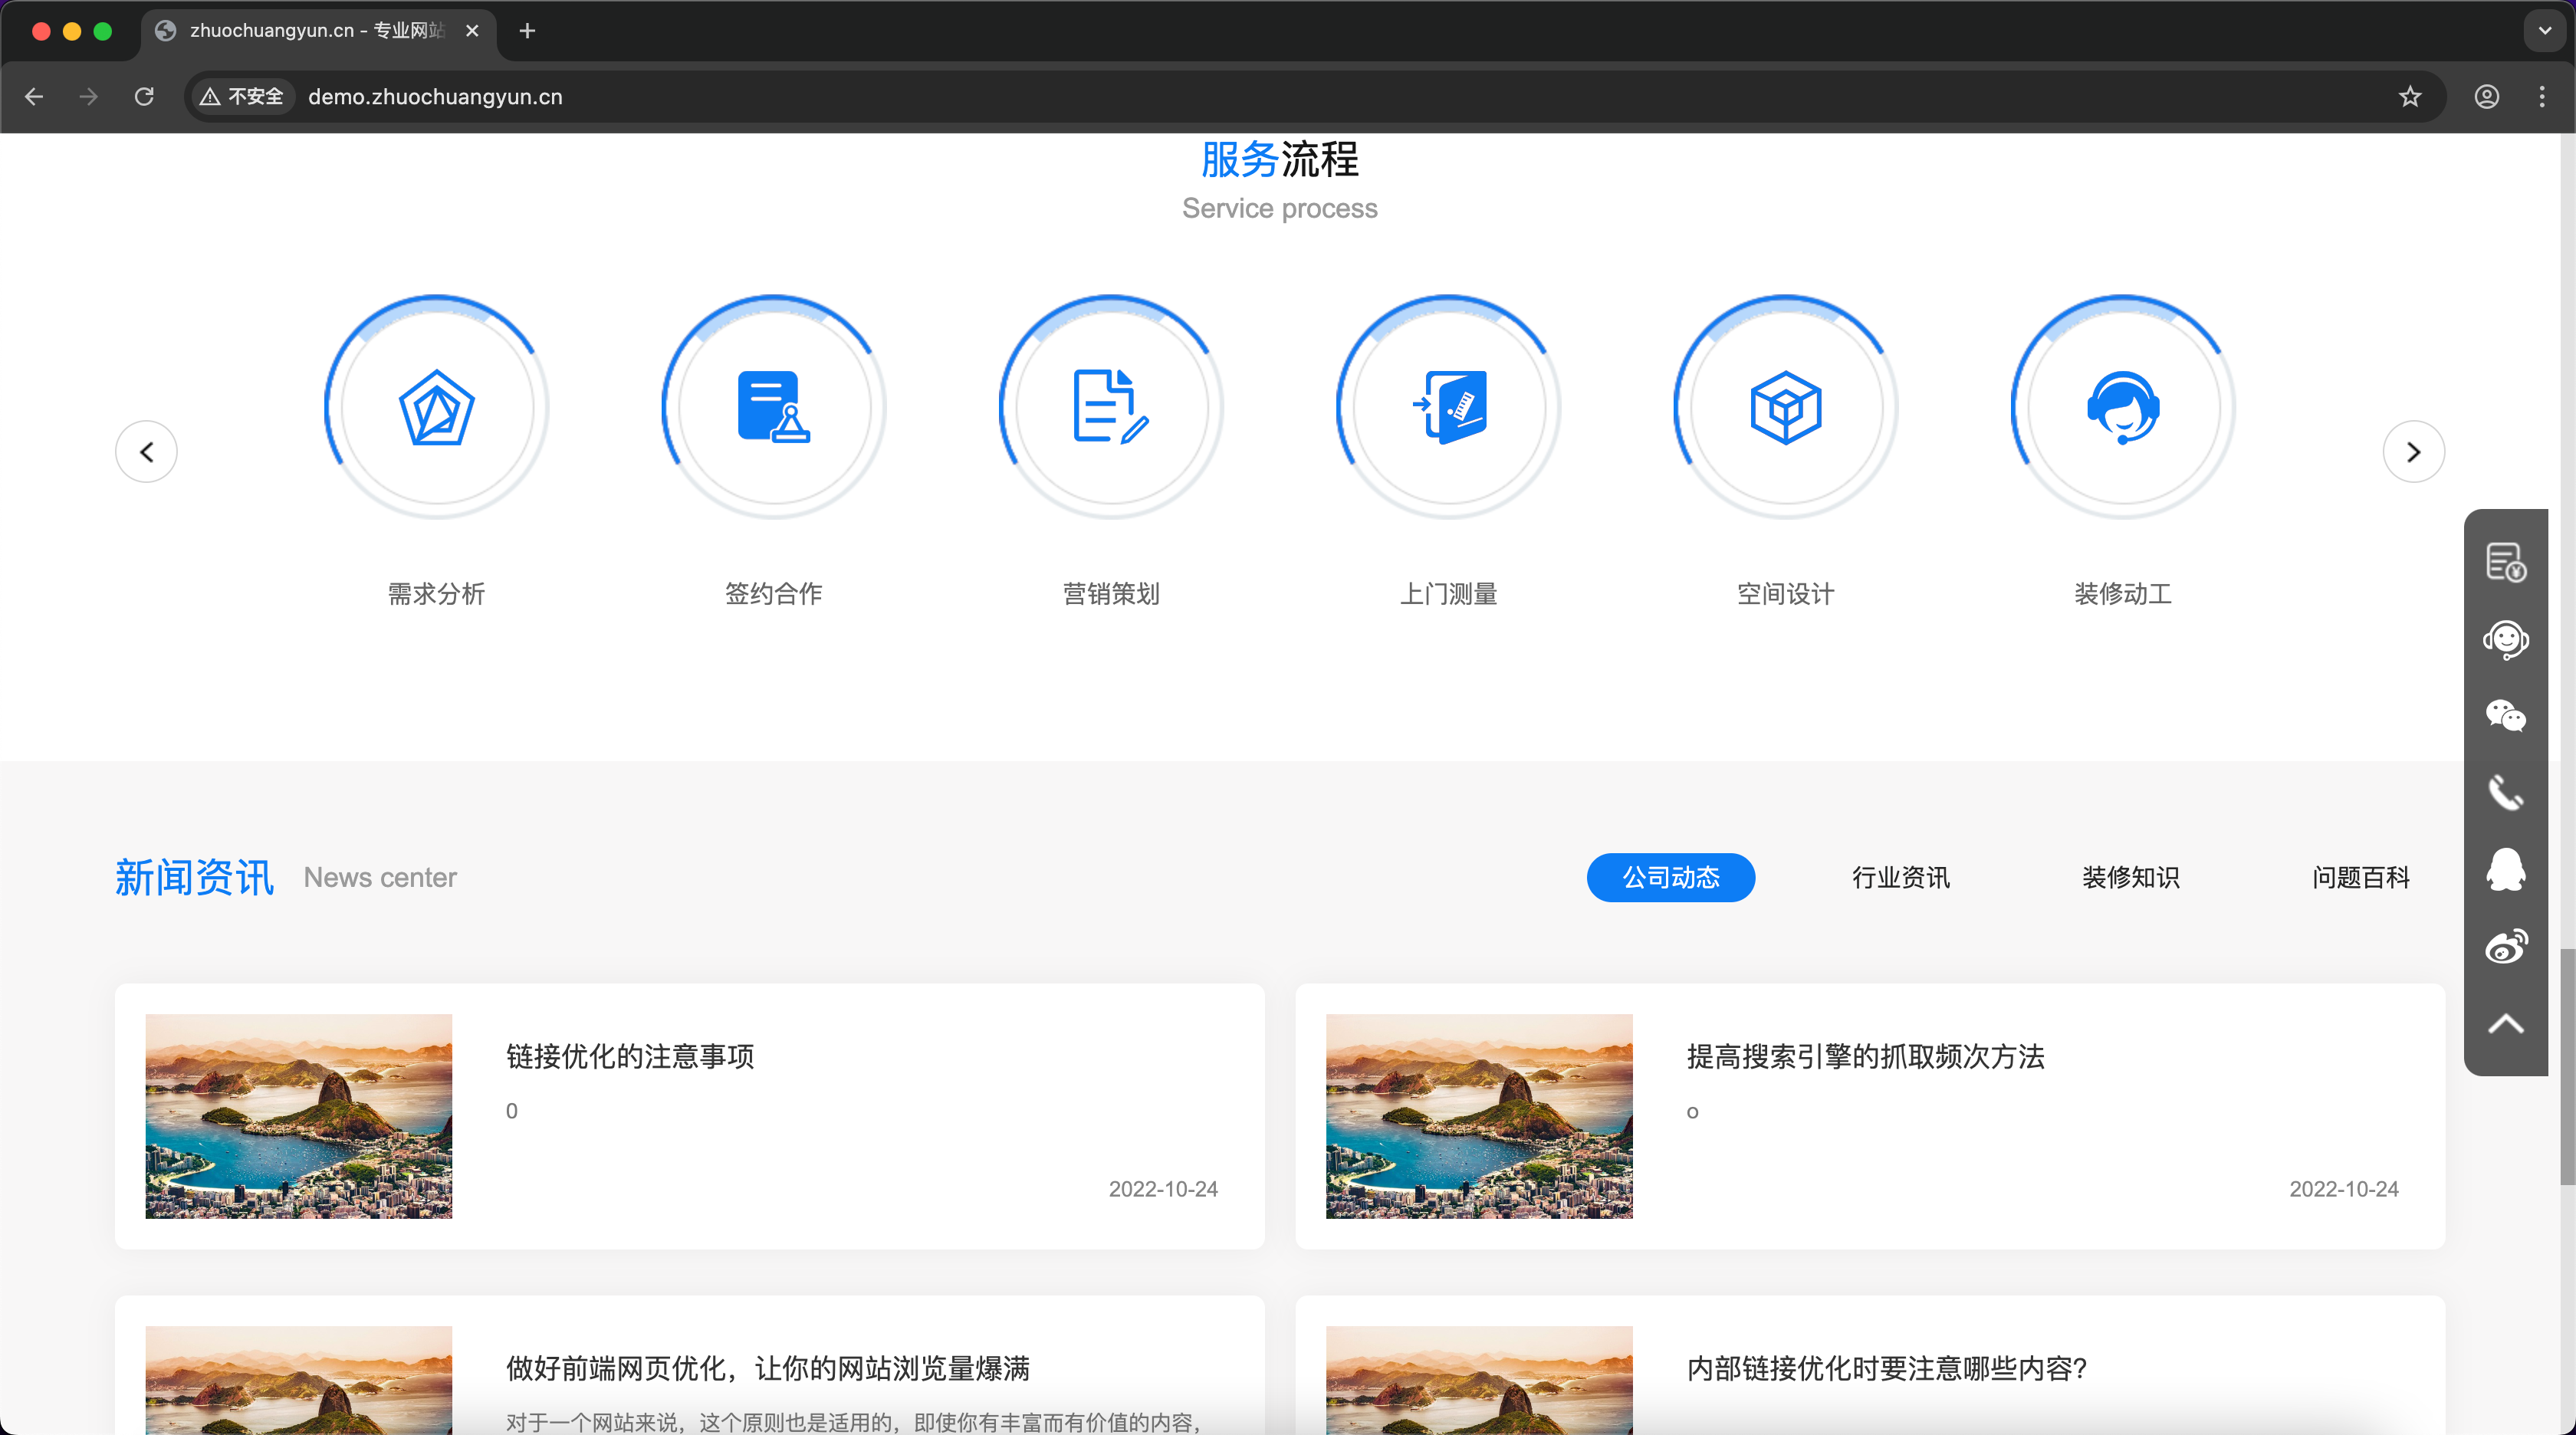Click the 营销策划 document pencil icon
This screenshot has height=1435, width=2576.
pyautogui.click(x=1110, y=407)
